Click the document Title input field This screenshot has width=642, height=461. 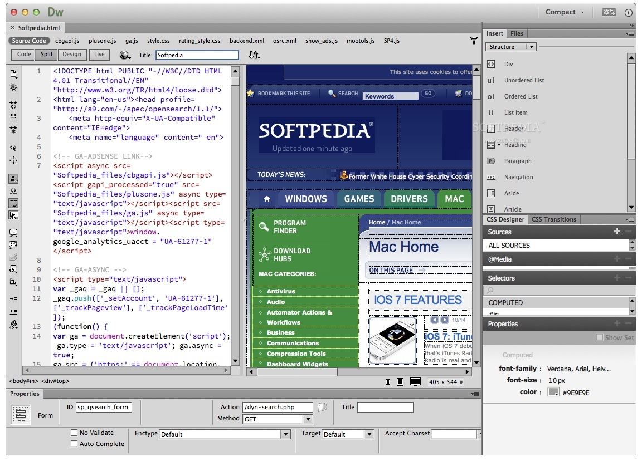coord(197,55)
